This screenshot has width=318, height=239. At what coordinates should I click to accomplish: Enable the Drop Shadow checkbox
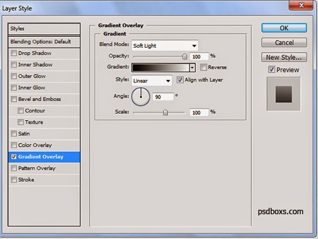14,53
